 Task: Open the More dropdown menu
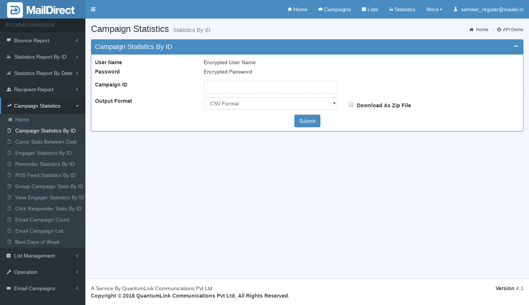(x=434, y=9)
